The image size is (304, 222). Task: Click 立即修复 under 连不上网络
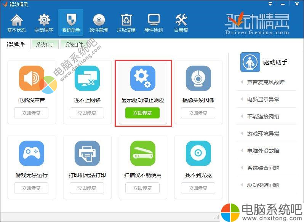(87, 113)
